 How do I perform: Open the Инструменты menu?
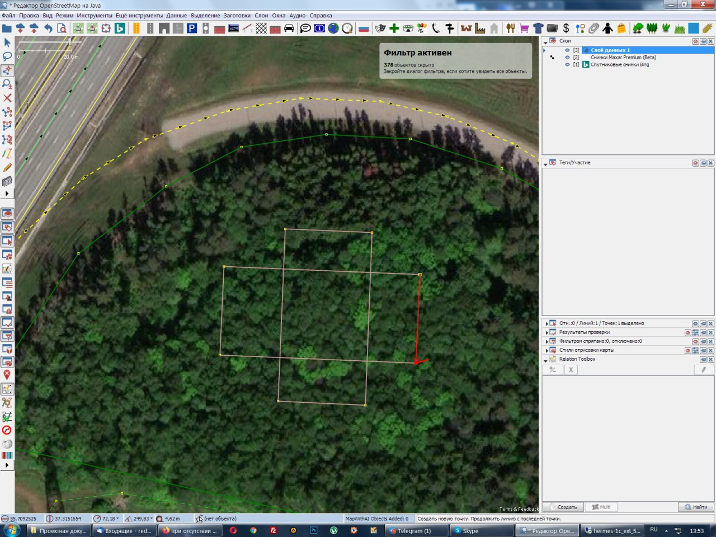(x=95, y=16)
